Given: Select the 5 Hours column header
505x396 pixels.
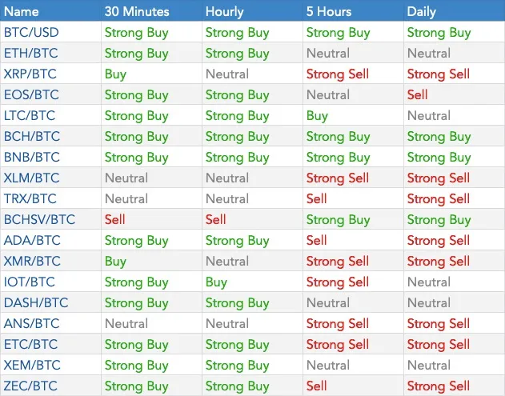Looking at the screenshot, I should click(x=329, y=11).
